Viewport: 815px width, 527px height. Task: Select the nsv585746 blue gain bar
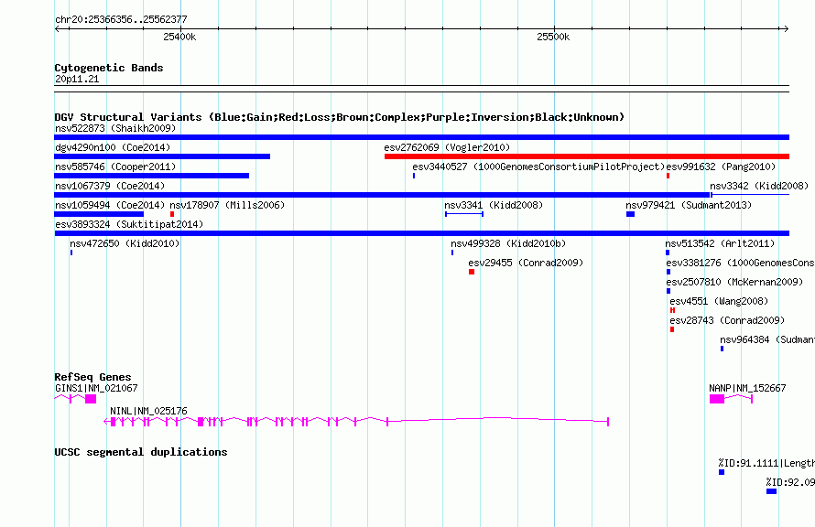point(152,176)
